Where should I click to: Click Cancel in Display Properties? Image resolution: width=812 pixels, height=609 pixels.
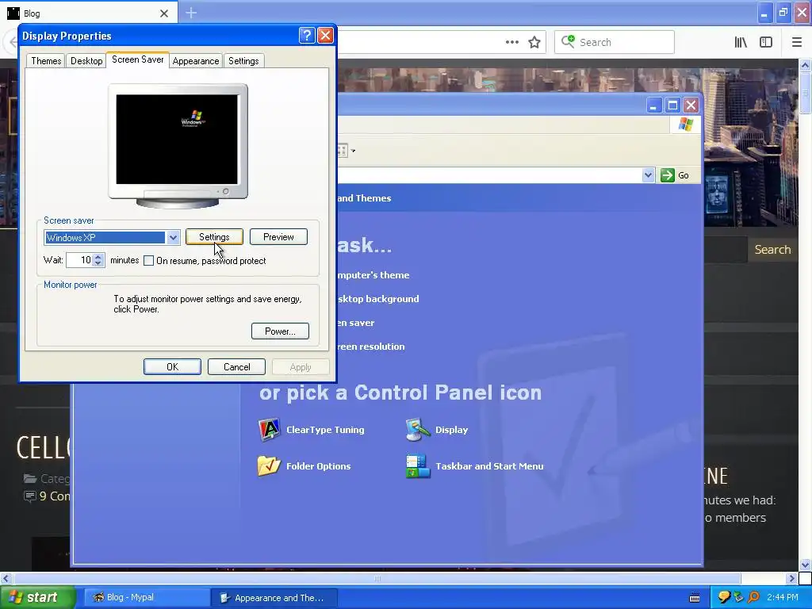coord(236,366)
